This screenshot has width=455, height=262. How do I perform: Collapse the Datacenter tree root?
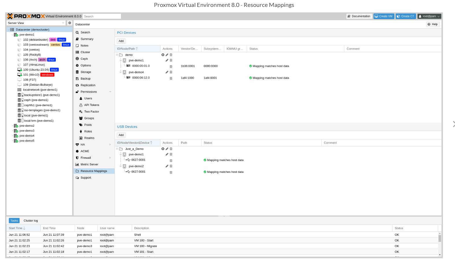click(x=8, y=29)
